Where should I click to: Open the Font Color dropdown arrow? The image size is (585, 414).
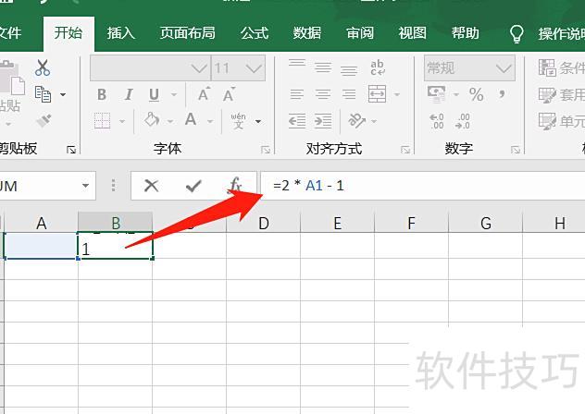click(210, 121)
